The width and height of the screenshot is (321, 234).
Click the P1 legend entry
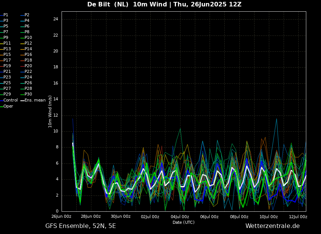pyautogui.click(x=6, y=15)
